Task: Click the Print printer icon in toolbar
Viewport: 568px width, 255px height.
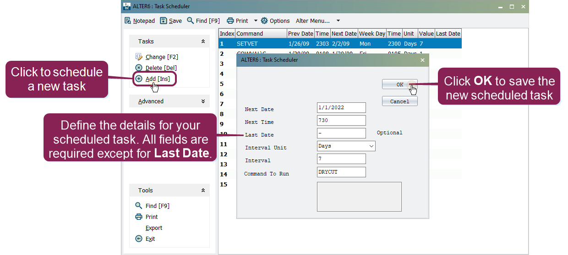Action: click(x=230, y=21)
